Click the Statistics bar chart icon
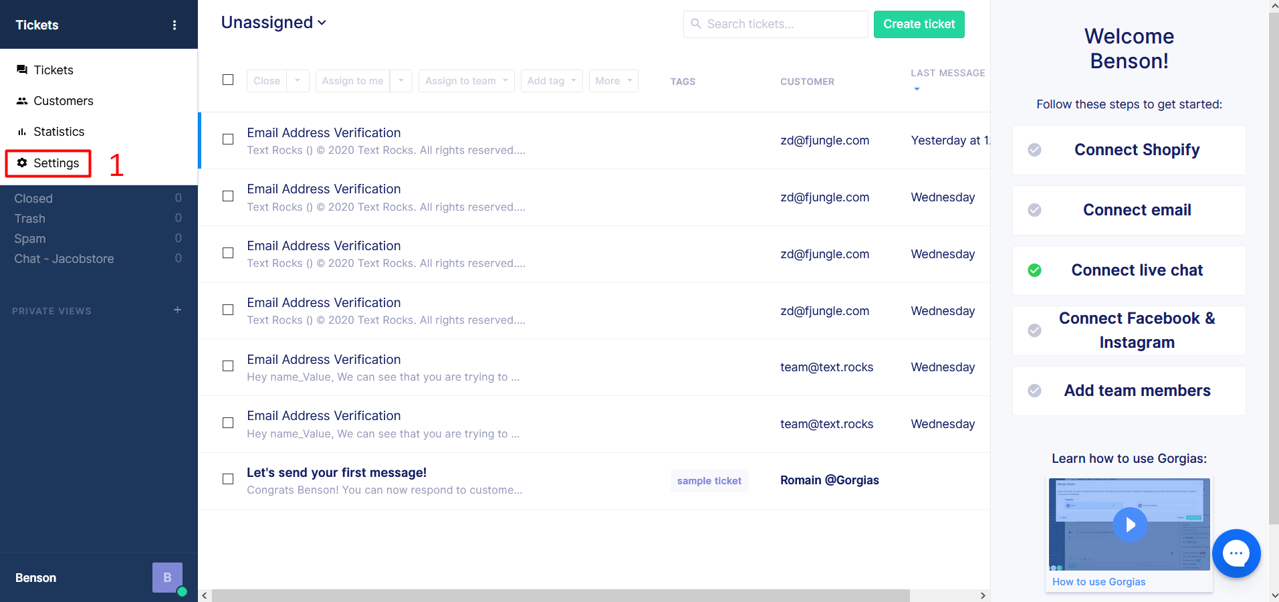Viewport: 1279px width, 602px height. [x=22, y=132]
